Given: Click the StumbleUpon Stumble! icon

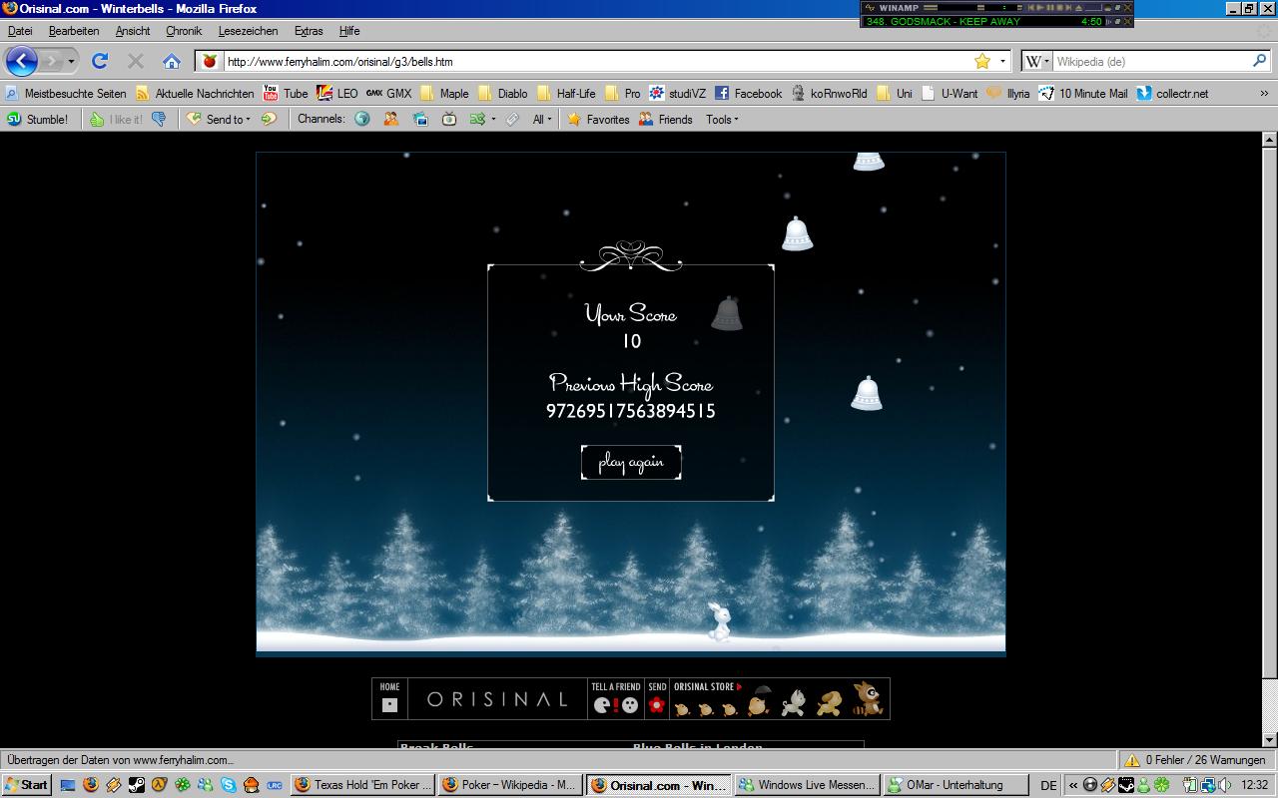Looking at the screenshot, I should 12,119.
